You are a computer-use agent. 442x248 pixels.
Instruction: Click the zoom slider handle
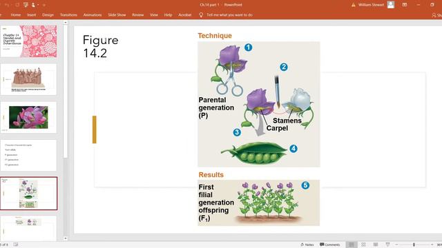[x=414, y=245]
